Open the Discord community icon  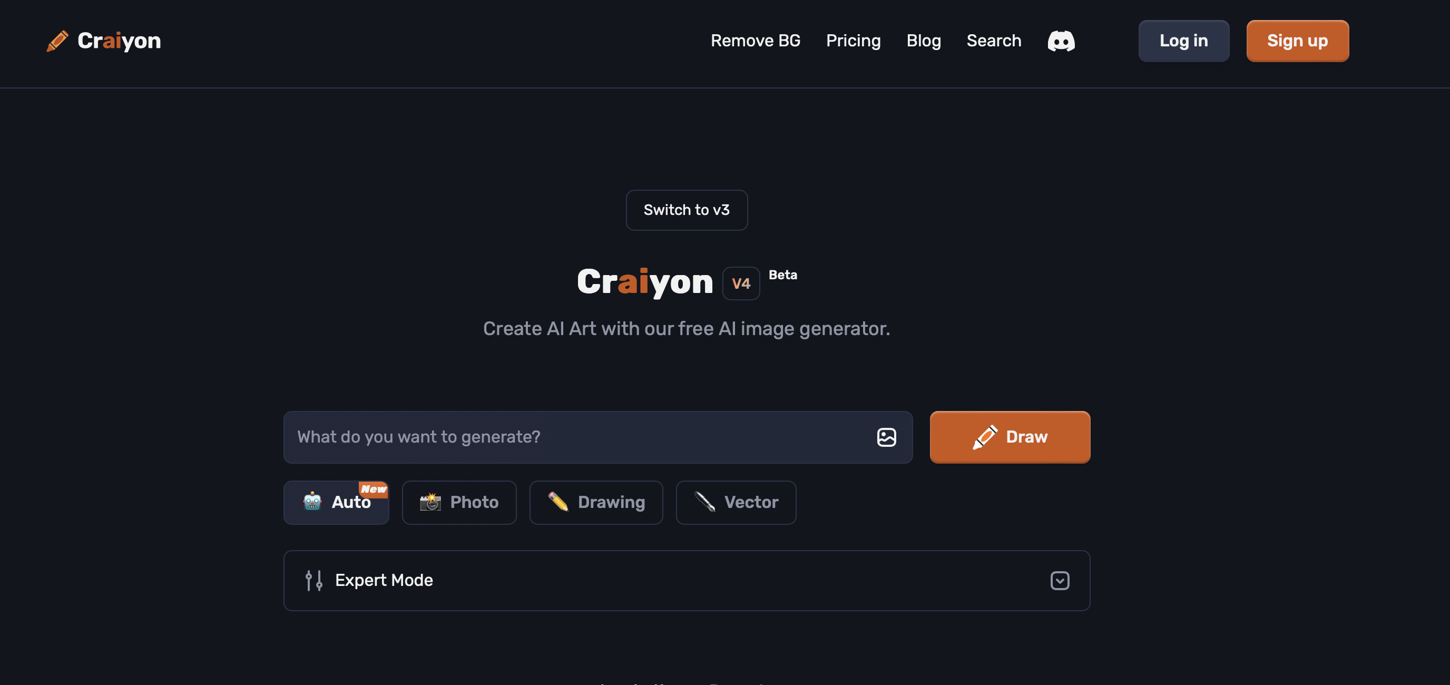click(x=1061, y=41)
